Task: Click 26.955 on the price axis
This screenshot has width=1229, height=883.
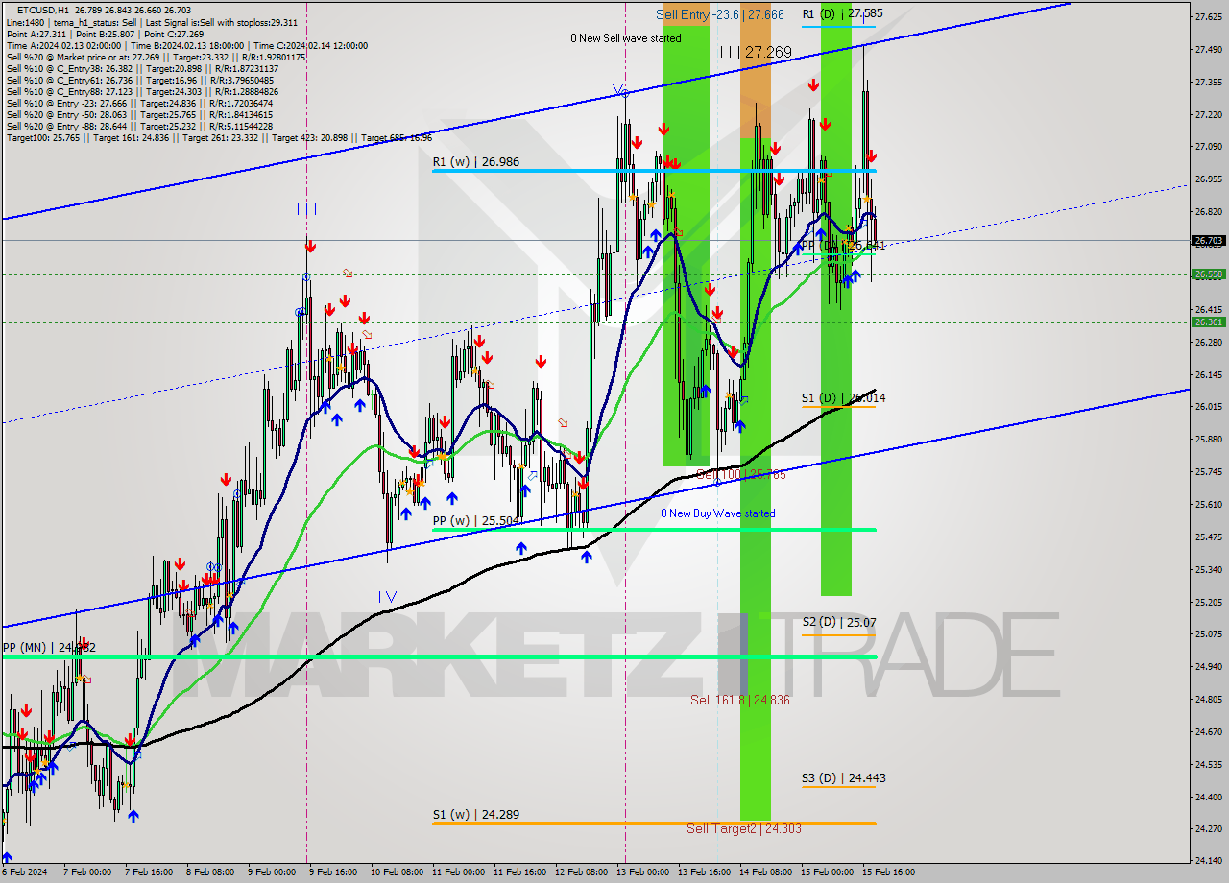Action: click(1209, 179)
